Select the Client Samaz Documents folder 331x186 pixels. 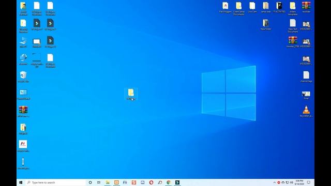tap(239, 8)
